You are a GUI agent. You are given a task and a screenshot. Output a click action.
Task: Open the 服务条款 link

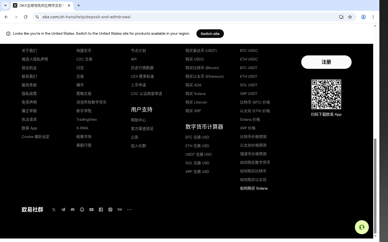click(29, 85)
